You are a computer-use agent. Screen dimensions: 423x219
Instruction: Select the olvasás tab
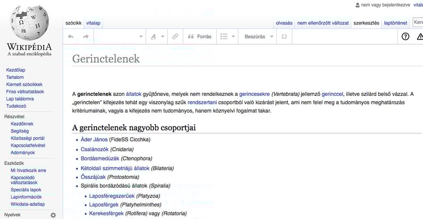pyautogui.click(x=284, y=23)
